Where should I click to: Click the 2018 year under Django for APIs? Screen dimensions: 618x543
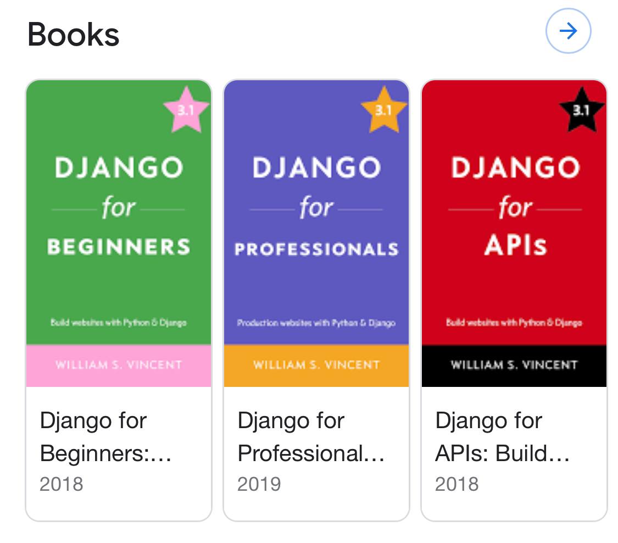point(457,484)
